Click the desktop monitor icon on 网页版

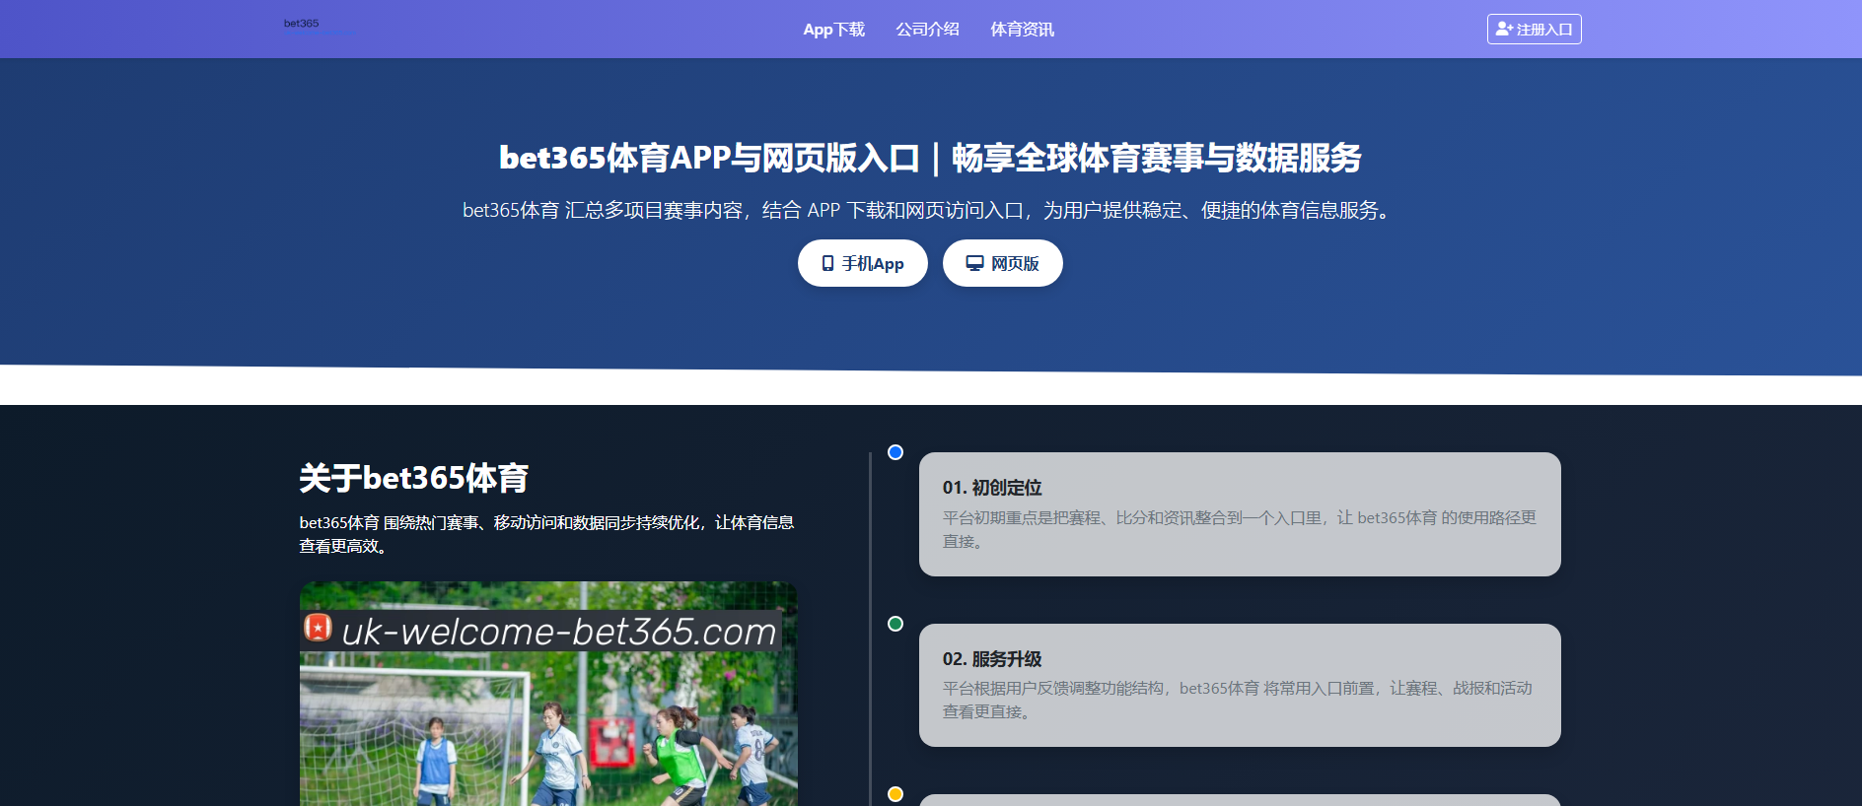[x=974, y=263]
